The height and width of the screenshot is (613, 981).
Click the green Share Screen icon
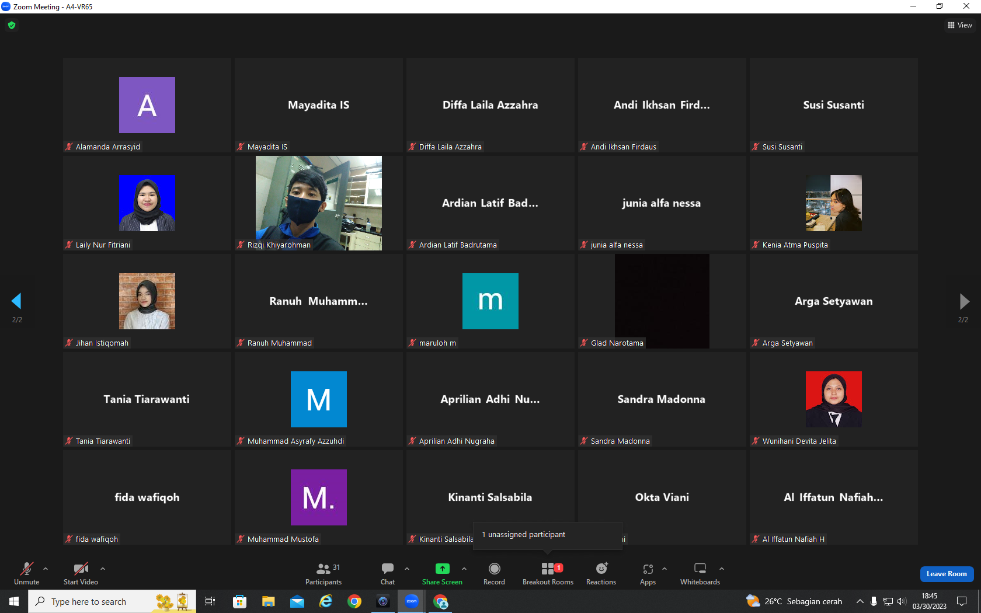click(442, 569)
